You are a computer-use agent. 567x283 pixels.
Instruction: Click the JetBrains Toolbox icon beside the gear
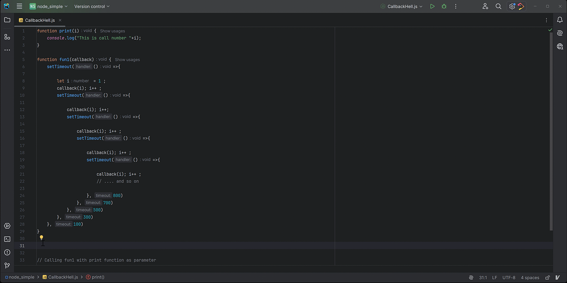click(x=521, y=6)
